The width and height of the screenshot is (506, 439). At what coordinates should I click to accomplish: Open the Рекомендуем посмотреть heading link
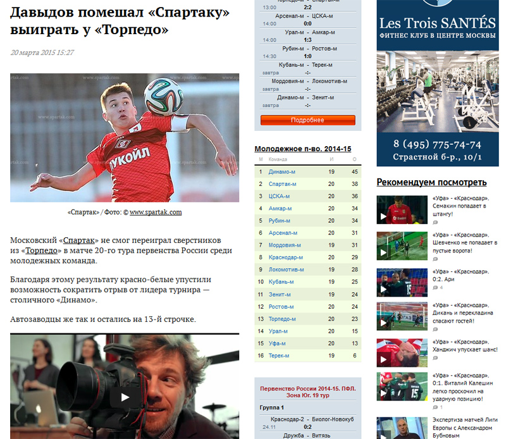coord(431,182)
